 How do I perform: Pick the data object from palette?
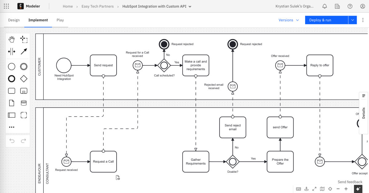[x=12, y=103]
